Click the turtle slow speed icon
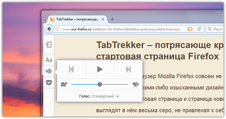 (64, 84)
